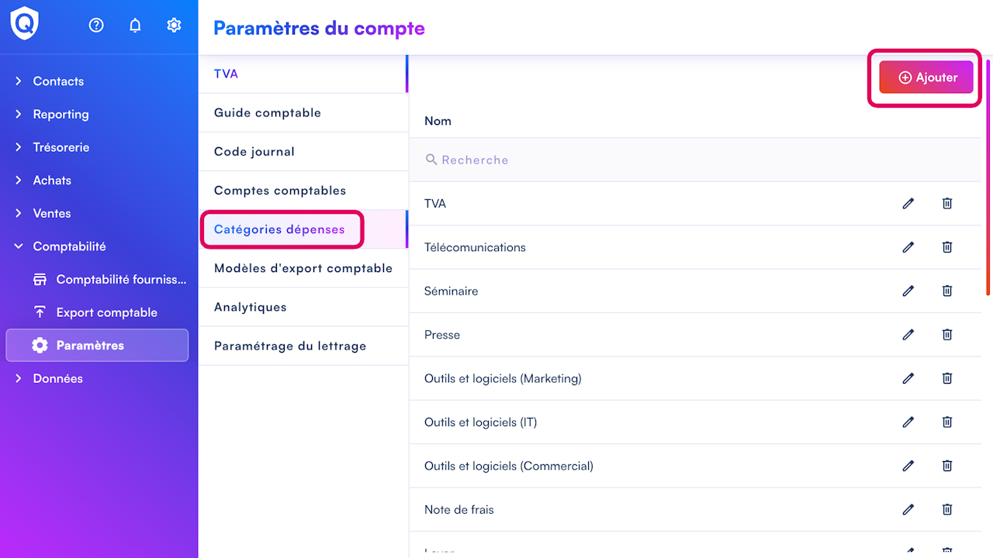Image resolution: width=993 pixels, height=558 pixels.
Task: Open the notifications bell
Action: click(x=135, y=26)
